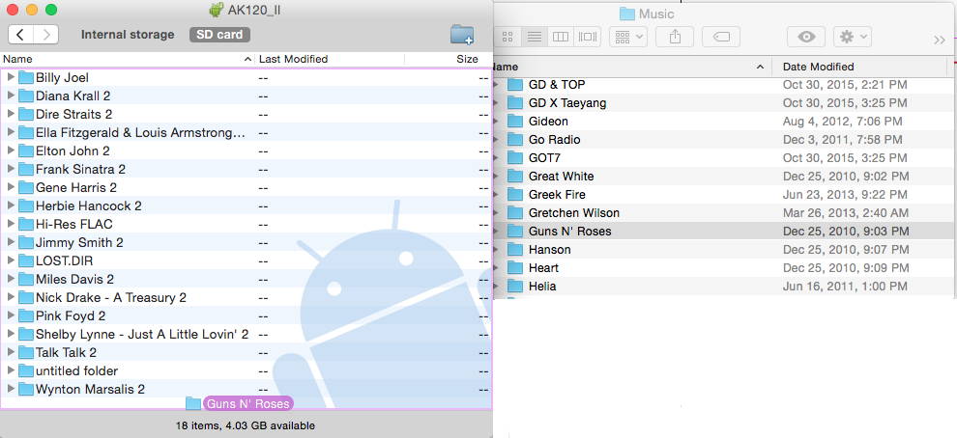
Task: Switch Finder to icon view
Action: tap(507, 38)
